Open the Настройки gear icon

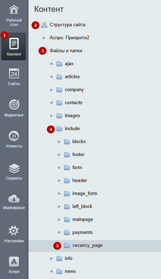point(14,231)
